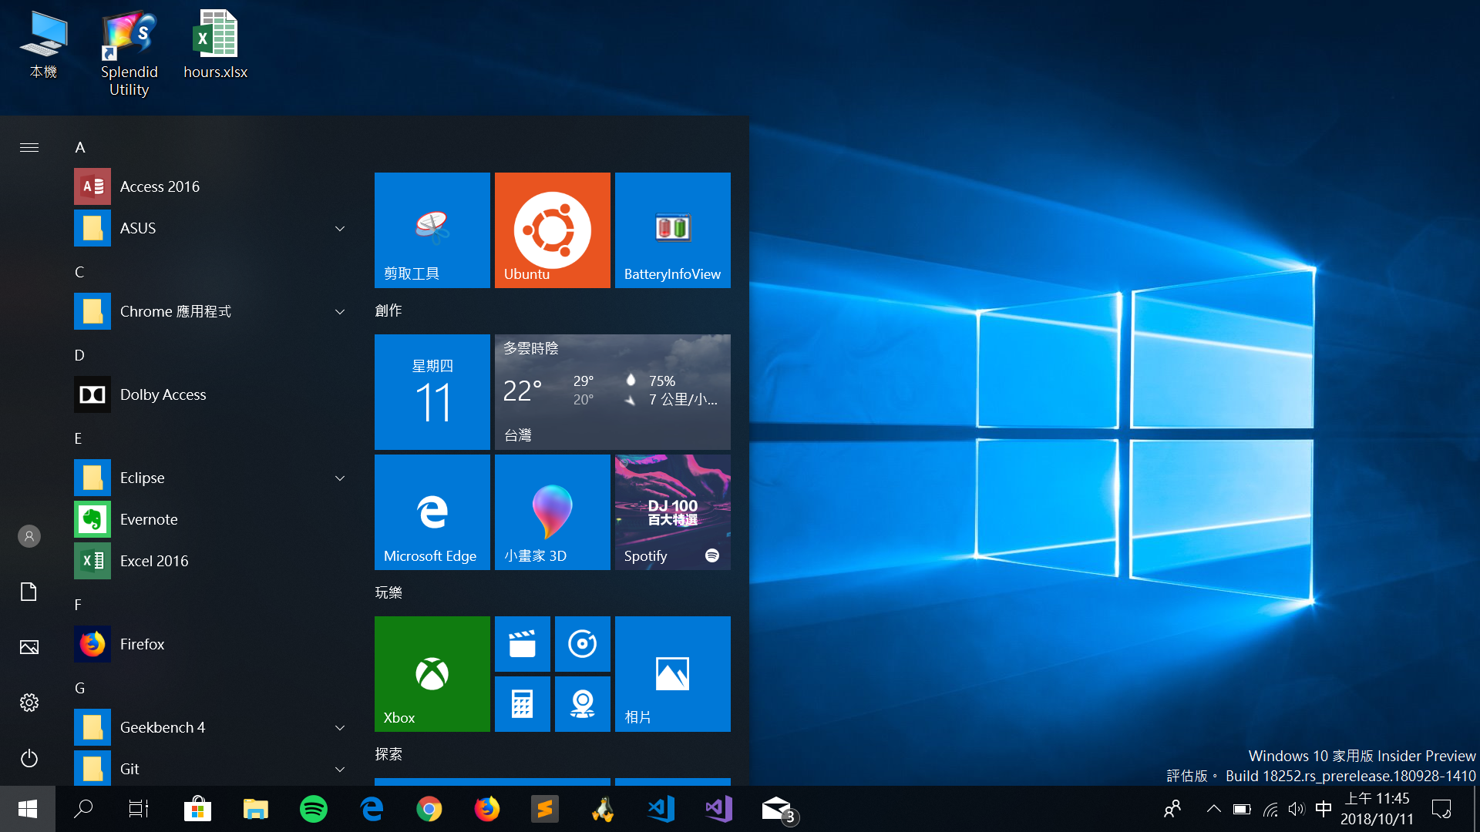The image size is (1480, 832).
Task: Open Dolby Access from the app list
Action: [212, 394]
